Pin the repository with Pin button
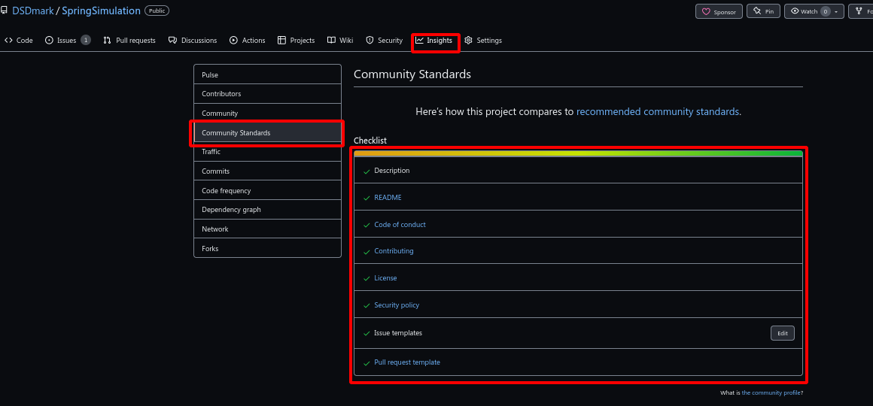The width and height of the screenshot is (873, 406). pyautogui.click(x=763, y=11)
